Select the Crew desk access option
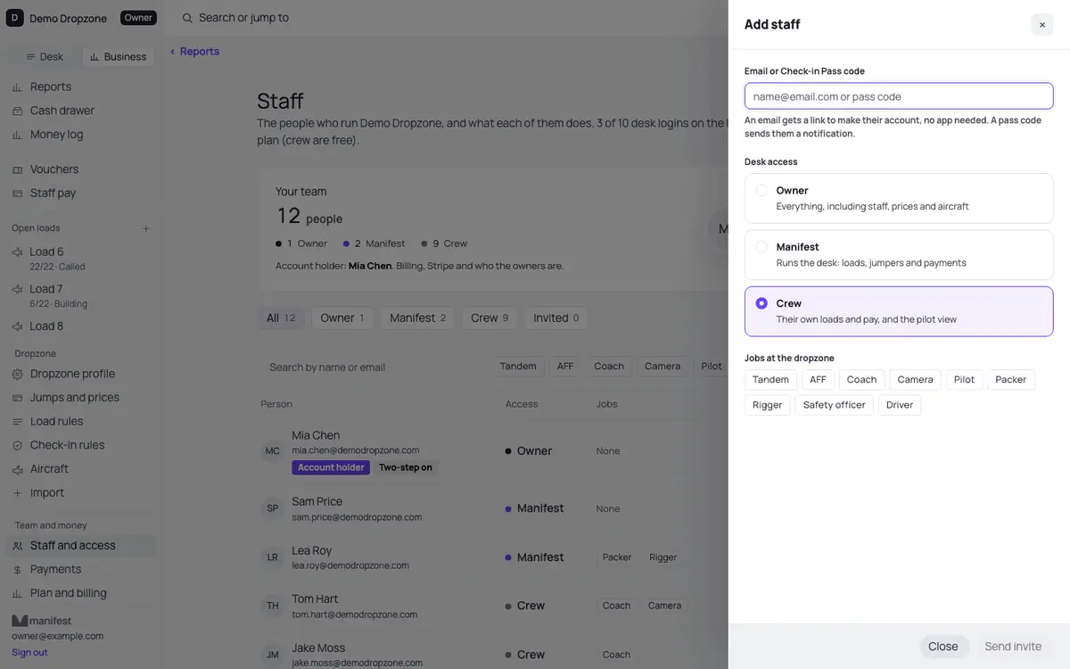 tap(899, 311)
